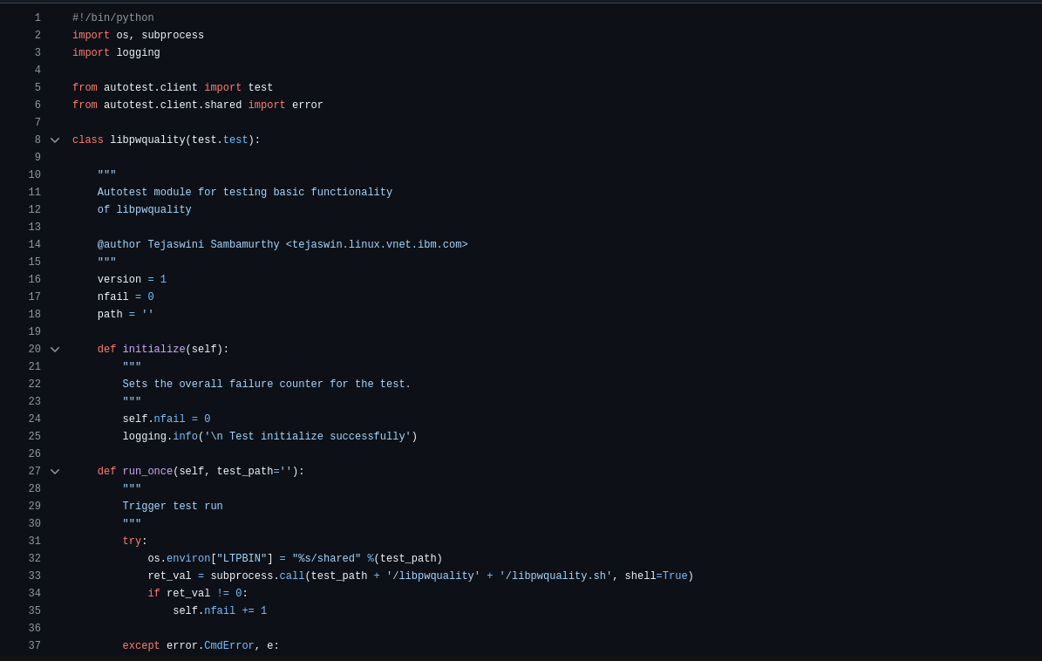Click the import logging statement
The image size is (1042, 661).
coord(115,52)
